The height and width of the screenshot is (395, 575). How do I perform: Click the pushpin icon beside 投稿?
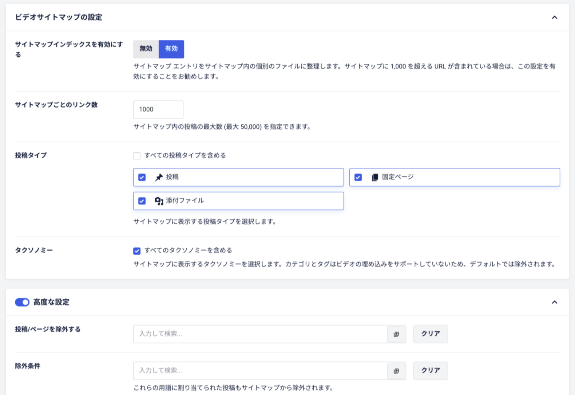point(159,177)
